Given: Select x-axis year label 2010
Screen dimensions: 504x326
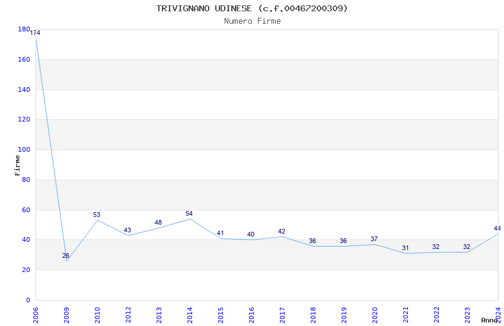Looking at the screenshot, I should pos(97,315).
